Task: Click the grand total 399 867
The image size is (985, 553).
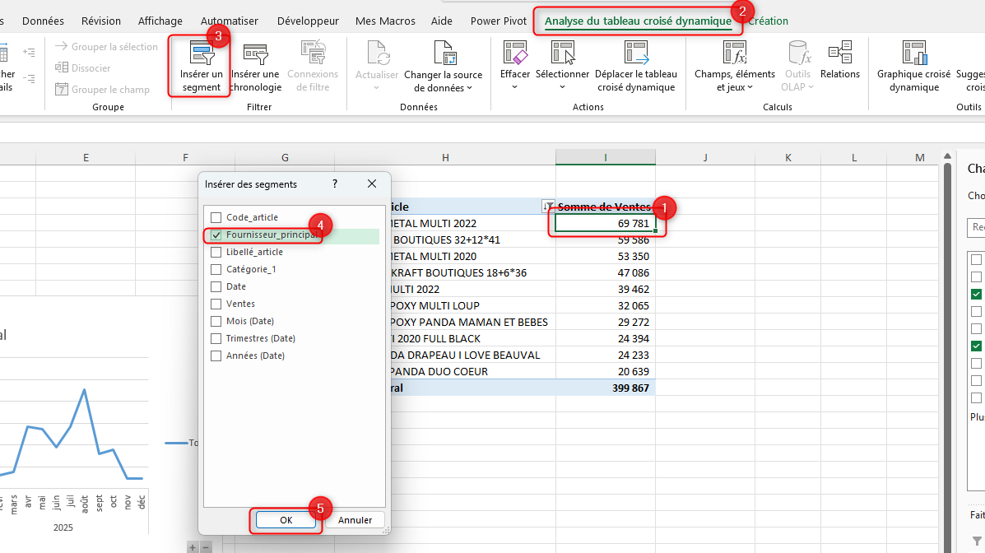Action: pos(606,388)
